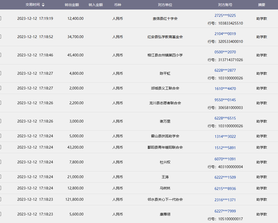The width and height of the screenshot is (278, 223).
Task: Open account link 2725***9225
Action: click(x=225, y=16)
